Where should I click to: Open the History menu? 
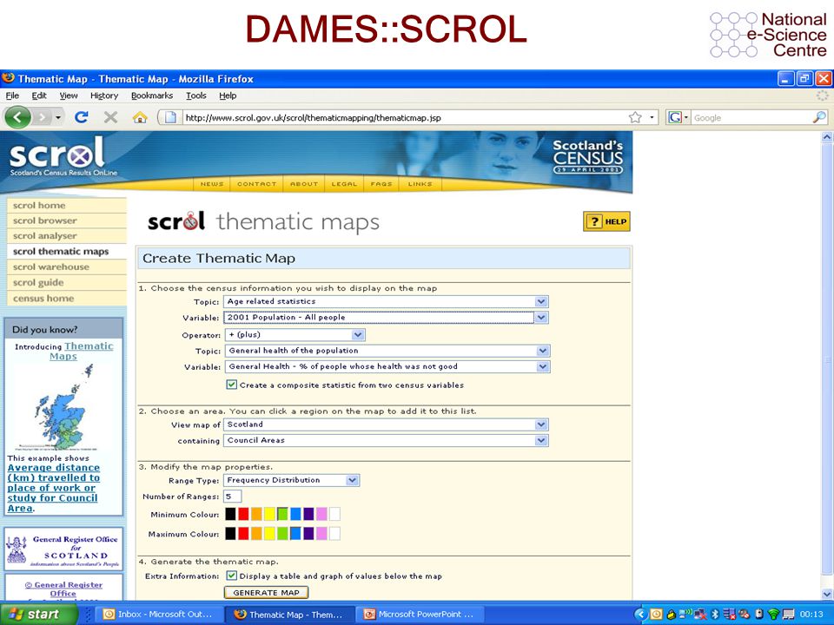pyautogui.click(x=104, y=95)
